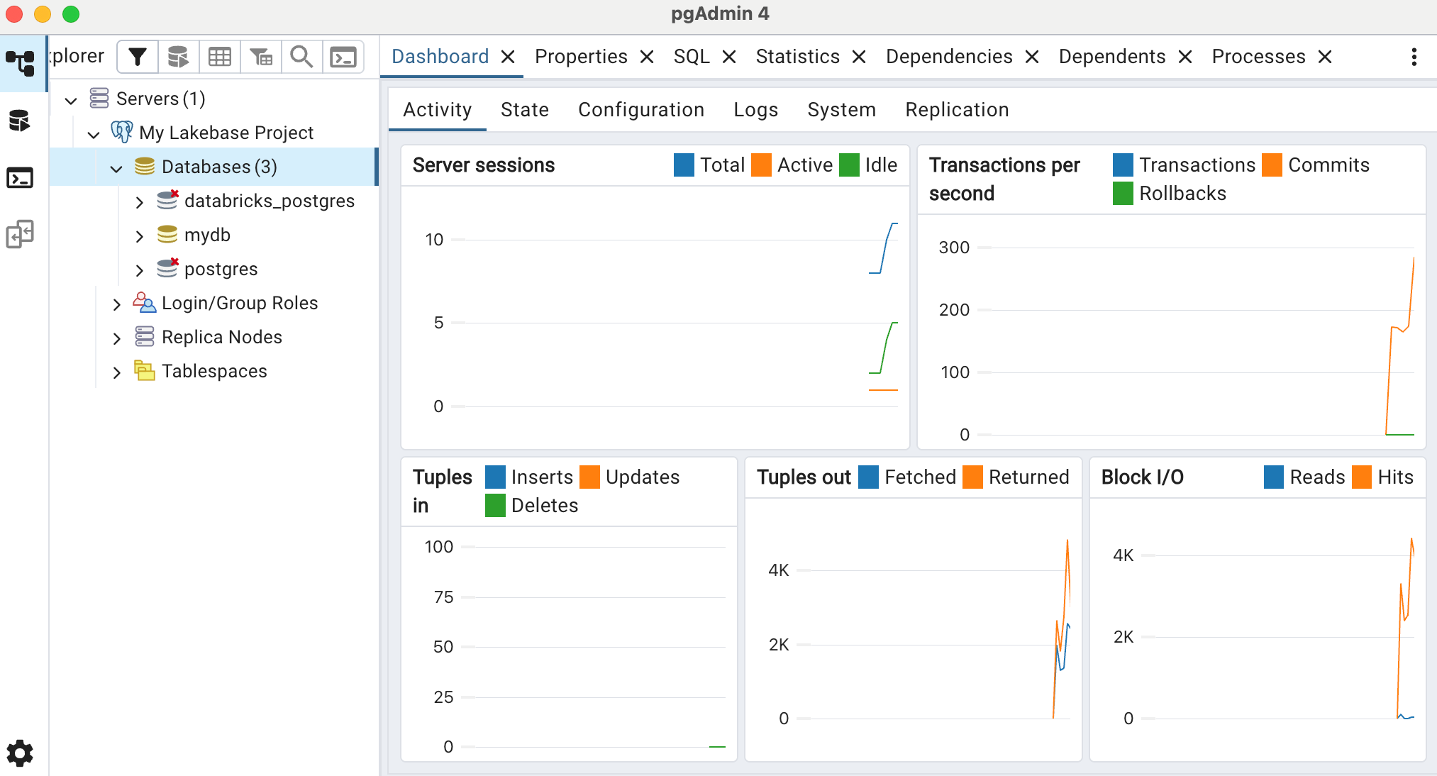Select the filter icon in the Object Explorer toolbar
Image resolution: width=1437 pixels, height=776 pixels.
pos(137,57)
